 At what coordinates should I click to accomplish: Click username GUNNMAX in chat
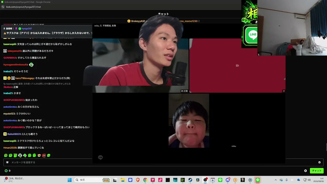[x=10, y=58]
